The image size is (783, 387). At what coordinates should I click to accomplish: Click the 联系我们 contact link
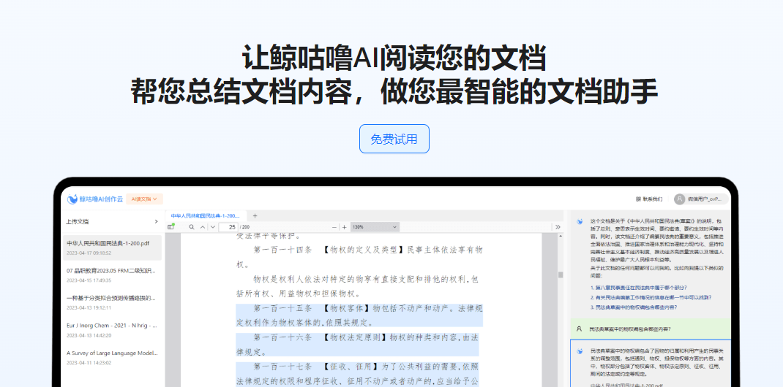[x=648, y=199]
